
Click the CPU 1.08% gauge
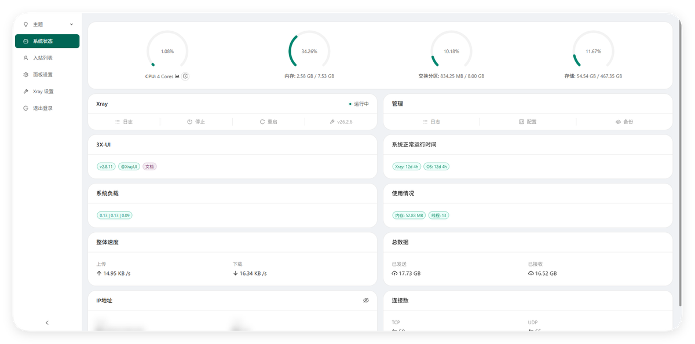(x=167, y=51)
